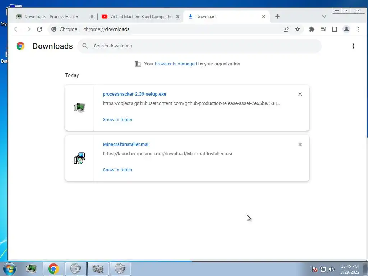The height and width of the screenshot is (276, 368).
Task: Open Process Hacker from the taskbar
Action: pyautogui.click(x=31, y=269)
